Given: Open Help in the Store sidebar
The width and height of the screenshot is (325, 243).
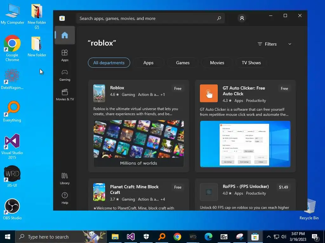Looking at the screenshot, I should point(65,198).
